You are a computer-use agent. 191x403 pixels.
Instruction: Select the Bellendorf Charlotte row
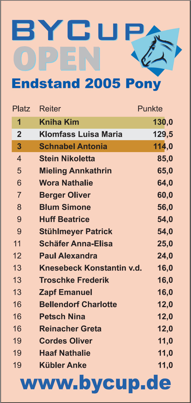[78, 304]
